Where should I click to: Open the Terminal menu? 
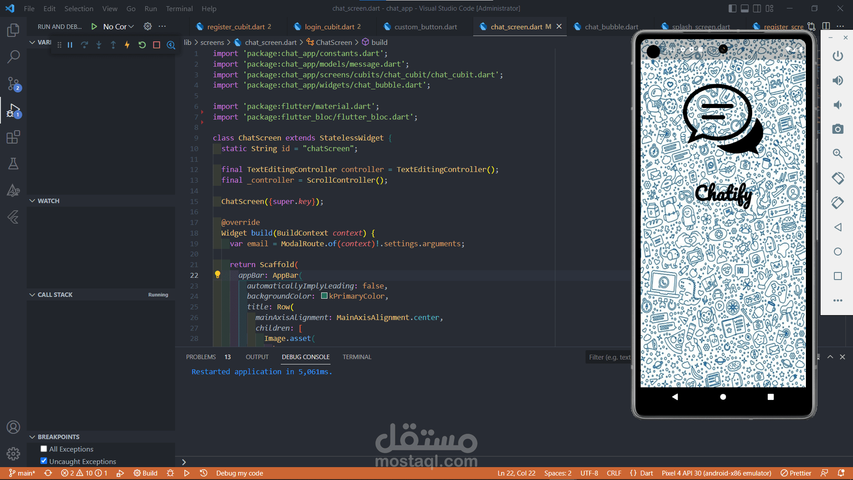pos(179,8)
